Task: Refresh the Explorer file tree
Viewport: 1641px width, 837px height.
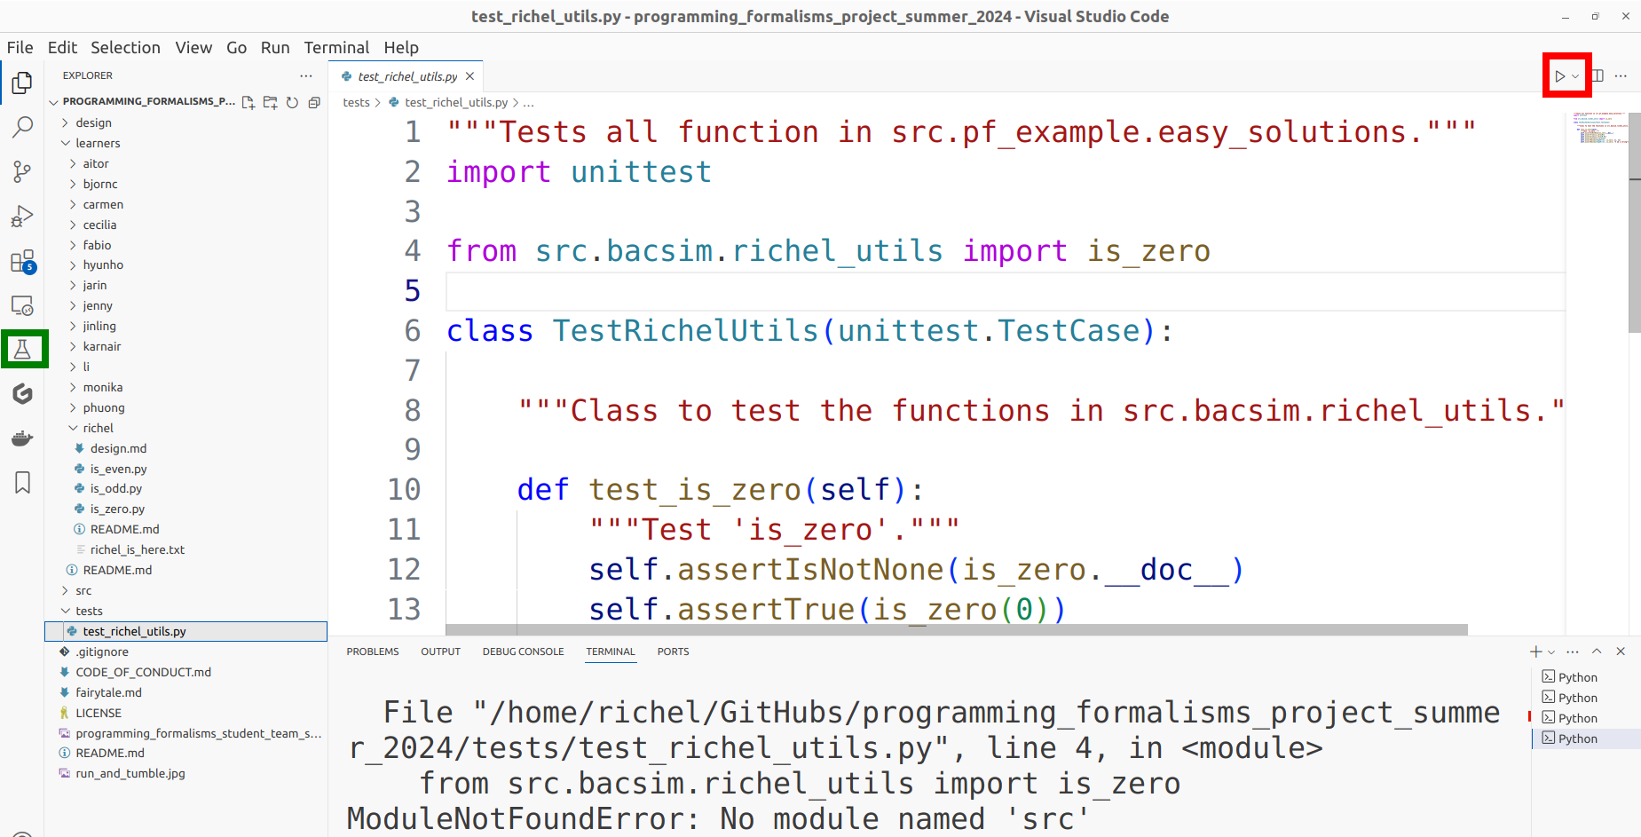Action: click(x=292, y=102)
